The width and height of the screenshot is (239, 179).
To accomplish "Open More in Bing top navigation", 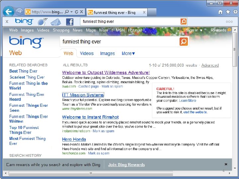I will click(x=104, y=30).
